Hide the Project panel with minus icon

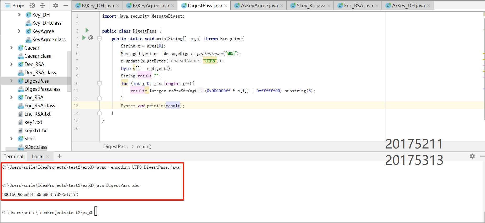pos(66,6)
